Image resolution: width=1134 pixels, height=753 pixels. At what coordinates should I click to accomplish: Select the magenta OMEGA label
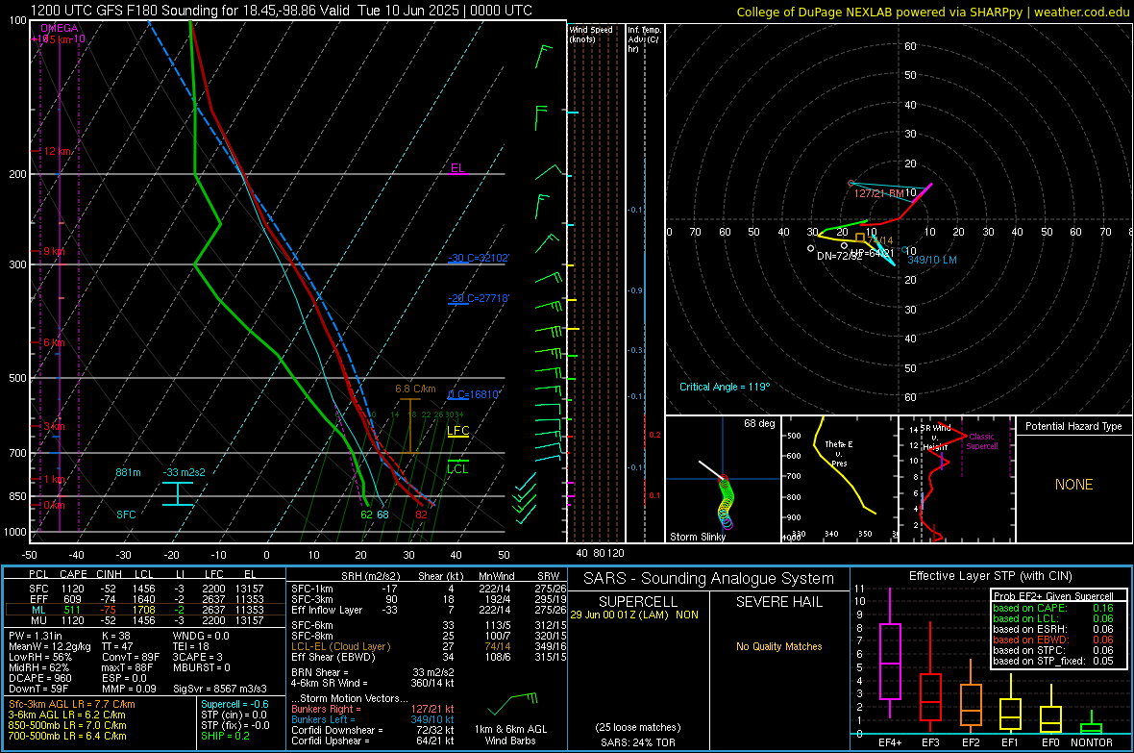point(60,28)
